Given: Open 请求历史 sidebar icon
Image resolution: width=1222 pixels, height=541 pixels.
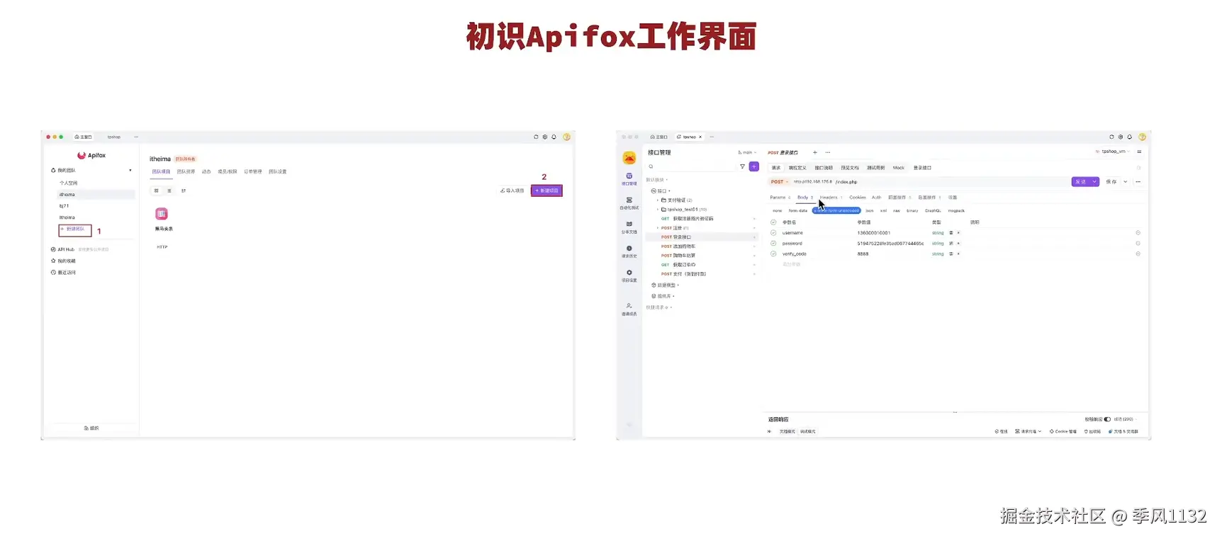Looking at the screenshot, I should click(x=629, y=251).
